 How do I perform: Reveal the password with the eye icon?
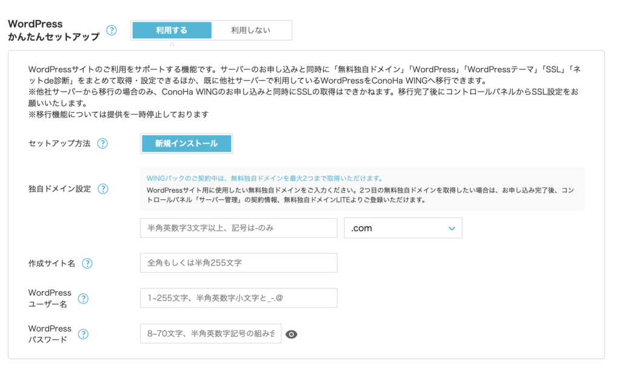coord(292,333)
